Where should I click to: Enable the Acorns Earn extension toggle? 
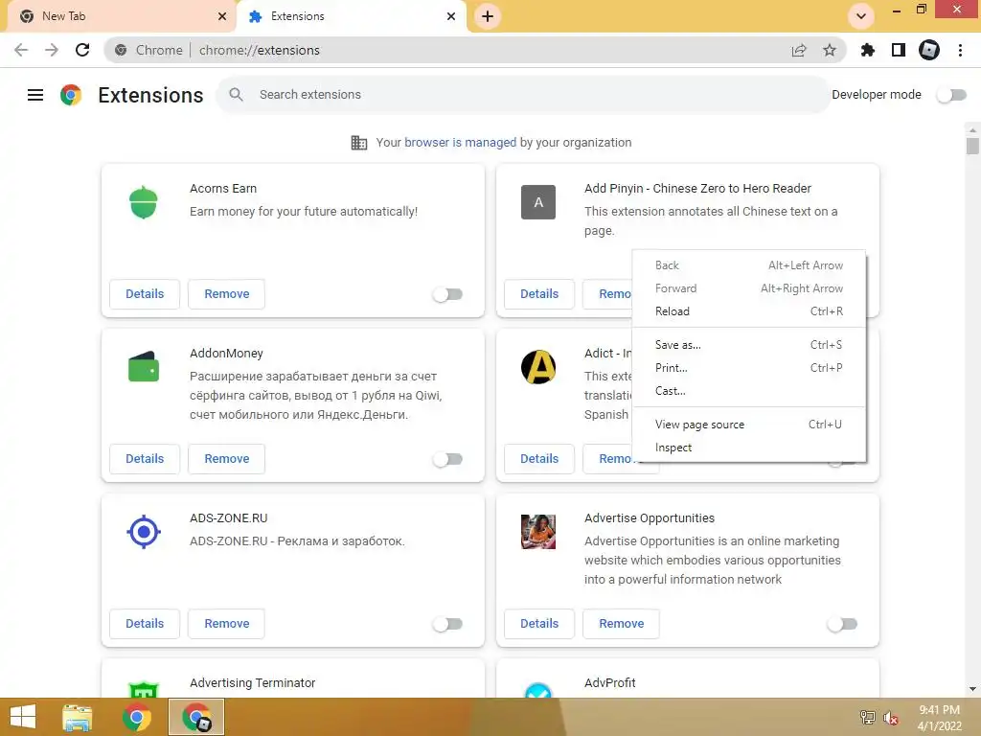pos(447,294)
